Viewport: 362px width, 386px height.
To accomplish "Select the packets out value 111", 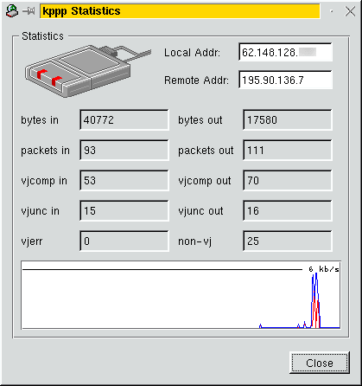I will coord(288,150).
